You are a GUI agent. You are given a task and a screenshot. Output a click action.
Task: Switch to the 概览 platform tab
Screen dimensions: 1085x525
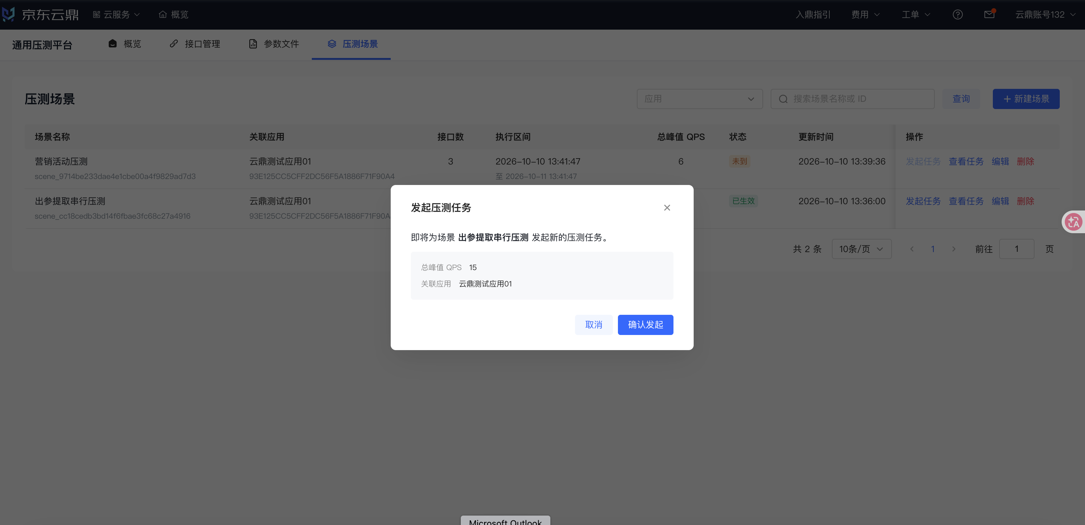coord(125,44)
